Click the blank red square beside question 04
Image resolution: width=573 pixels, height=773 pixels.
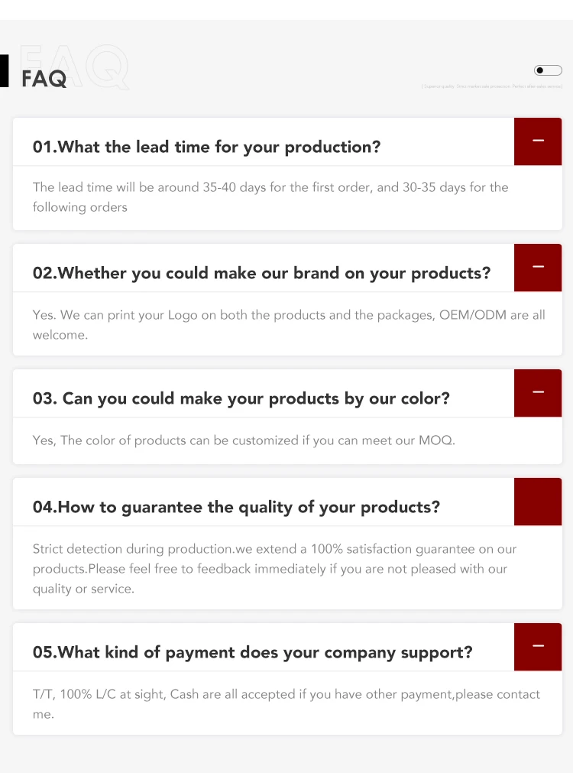(x=538, y=502)
